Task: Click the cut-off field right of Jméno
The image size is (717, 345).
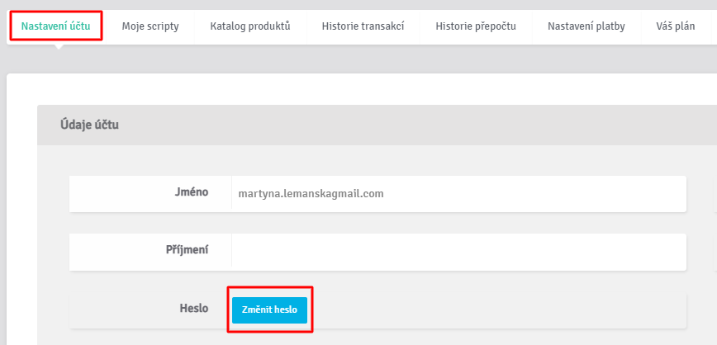Action: tap(715, 194)
